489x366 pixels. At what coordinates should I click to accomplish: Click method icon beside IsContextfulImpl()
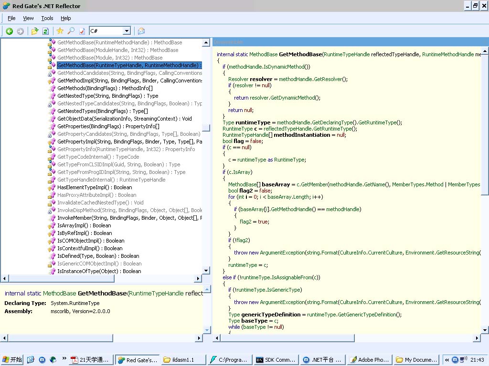(52, 249)
